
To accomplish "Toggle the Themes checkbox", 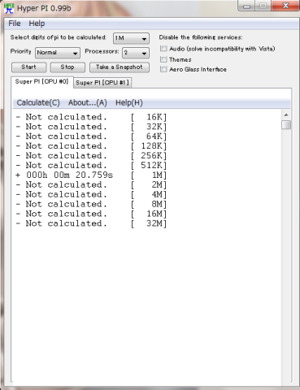I will pyautogui.click(x=163, y=59).
